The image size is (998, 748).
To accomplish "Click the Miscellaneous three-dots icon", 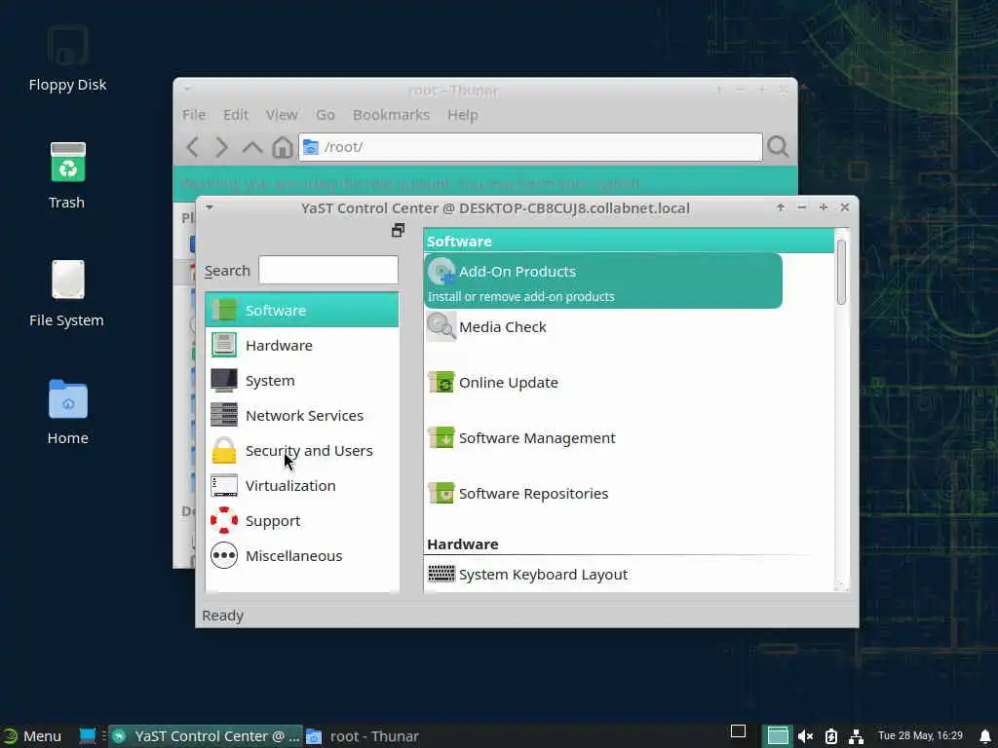I will click(224, 555).
